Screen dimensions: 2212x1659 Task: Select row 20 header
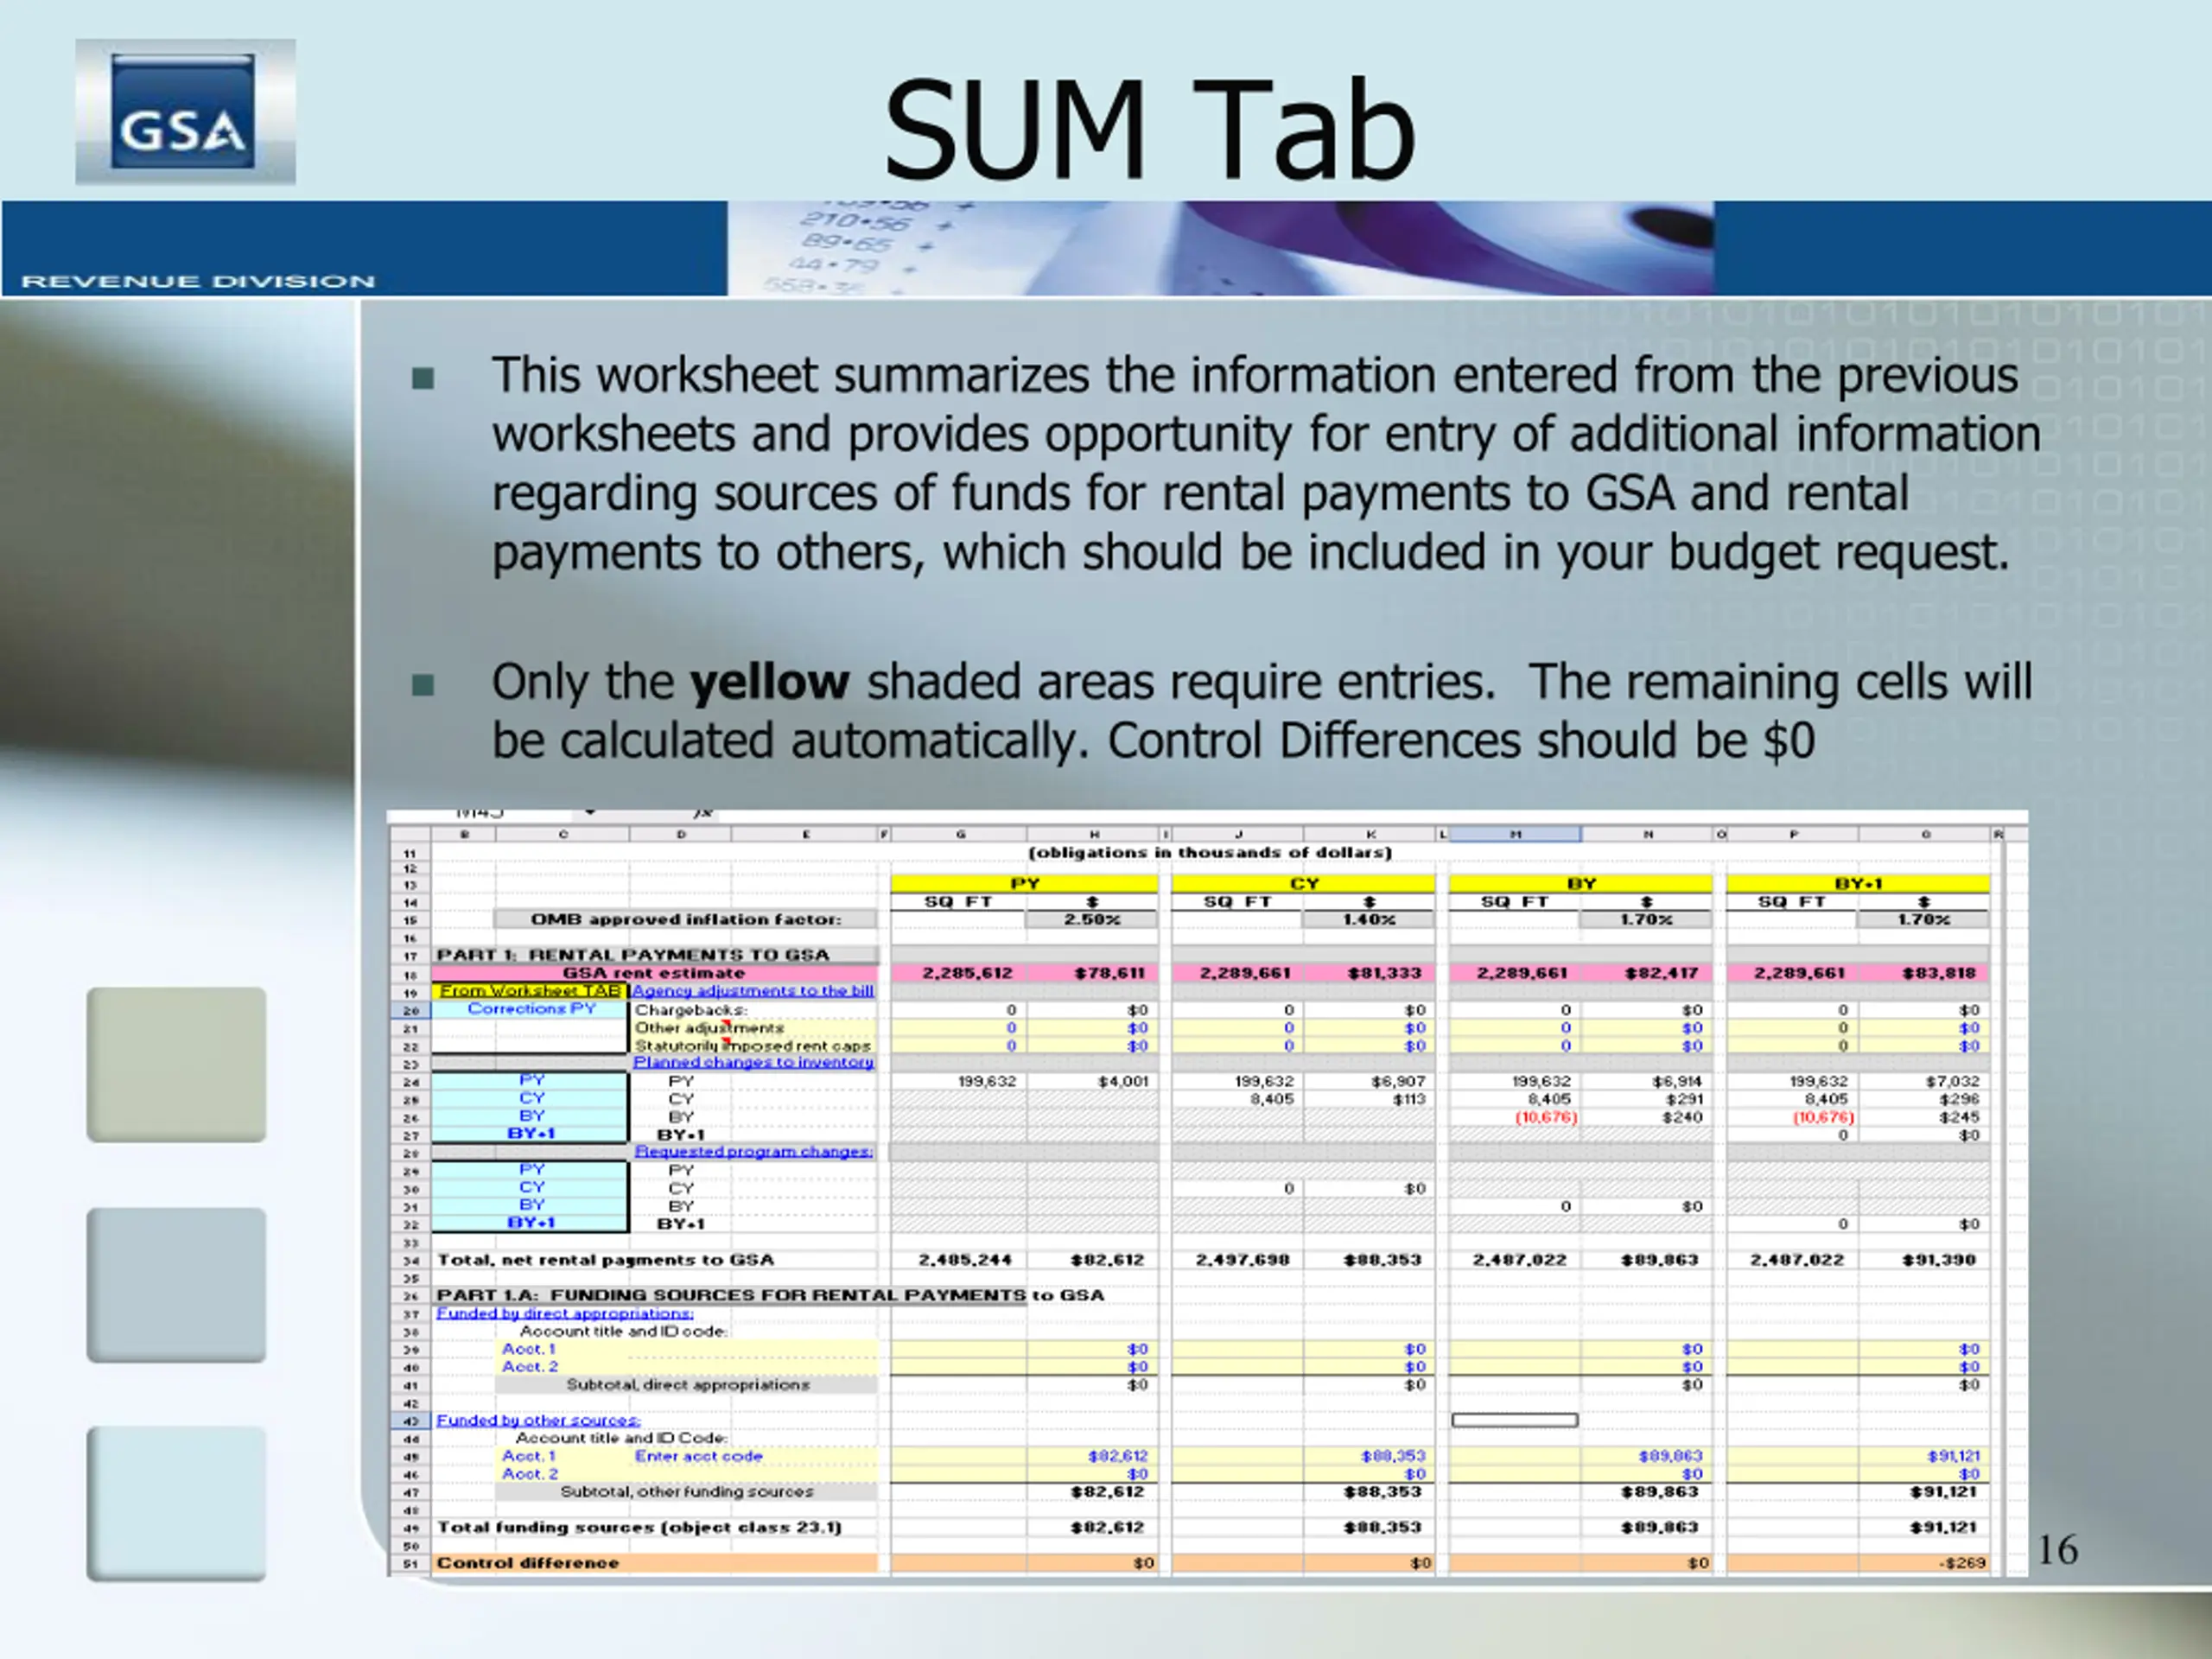(410, 1010)
